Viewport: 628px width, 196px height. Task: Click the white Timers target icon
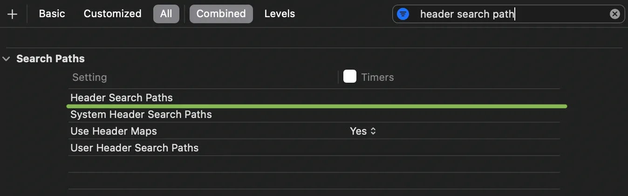(350, 77)
